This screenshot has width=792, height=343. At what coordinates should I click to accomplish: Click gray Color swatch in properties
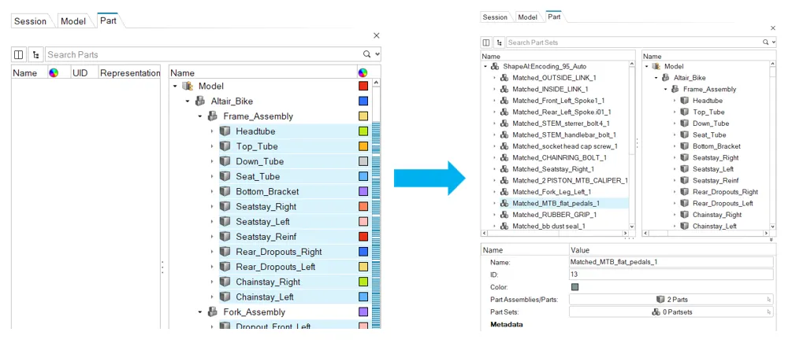(574, 287)
